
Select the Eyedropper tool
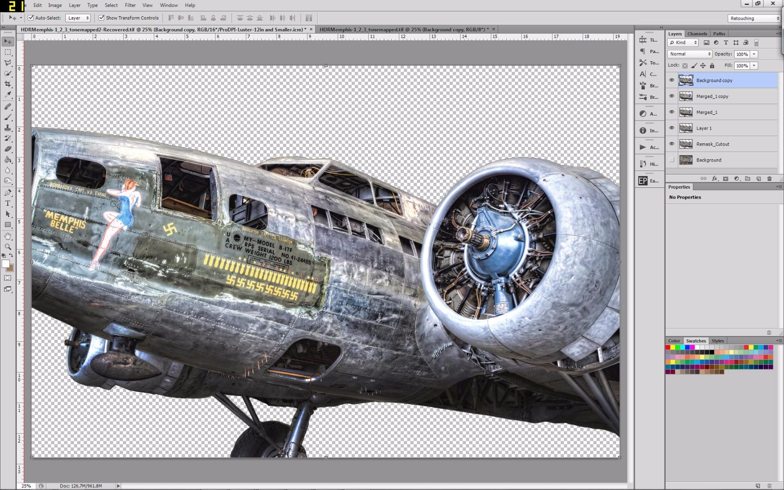coord(8,95)
